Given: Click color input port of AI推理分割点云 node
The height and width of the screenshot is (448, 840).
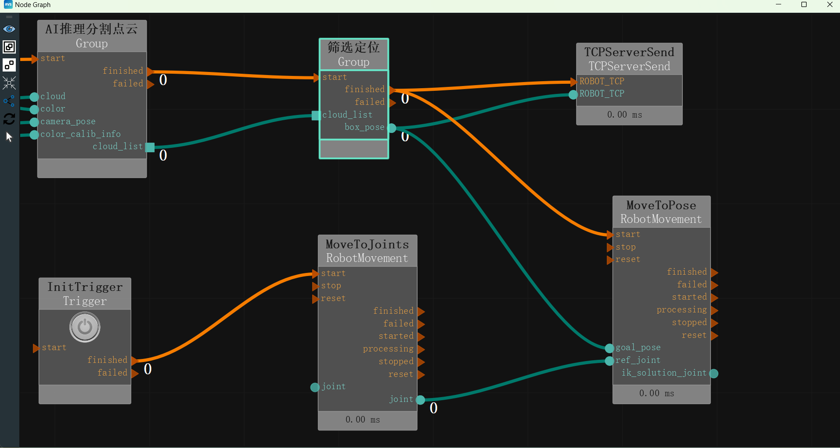Looking at the screenshot, I should [x=34, y=109].
